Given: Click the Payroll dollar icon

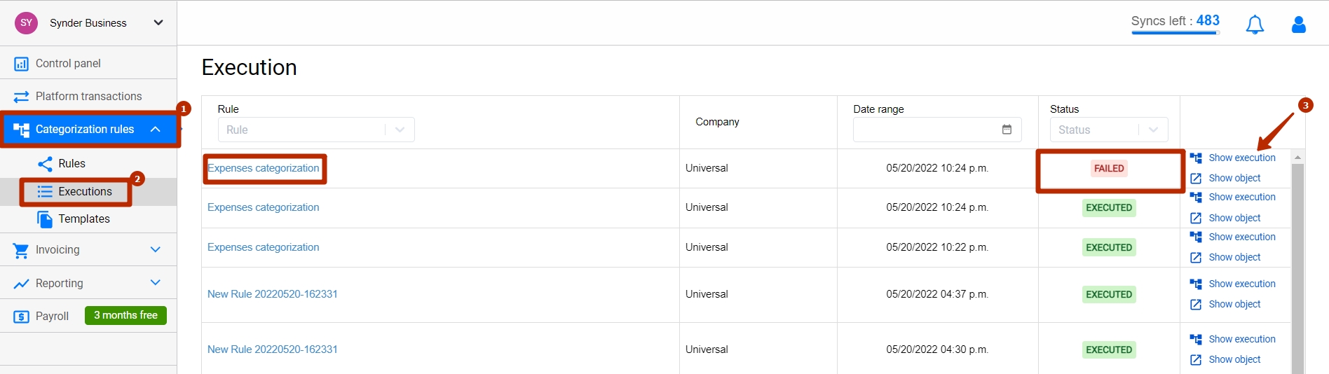Looking at the screenshot, I should [21, 317].
